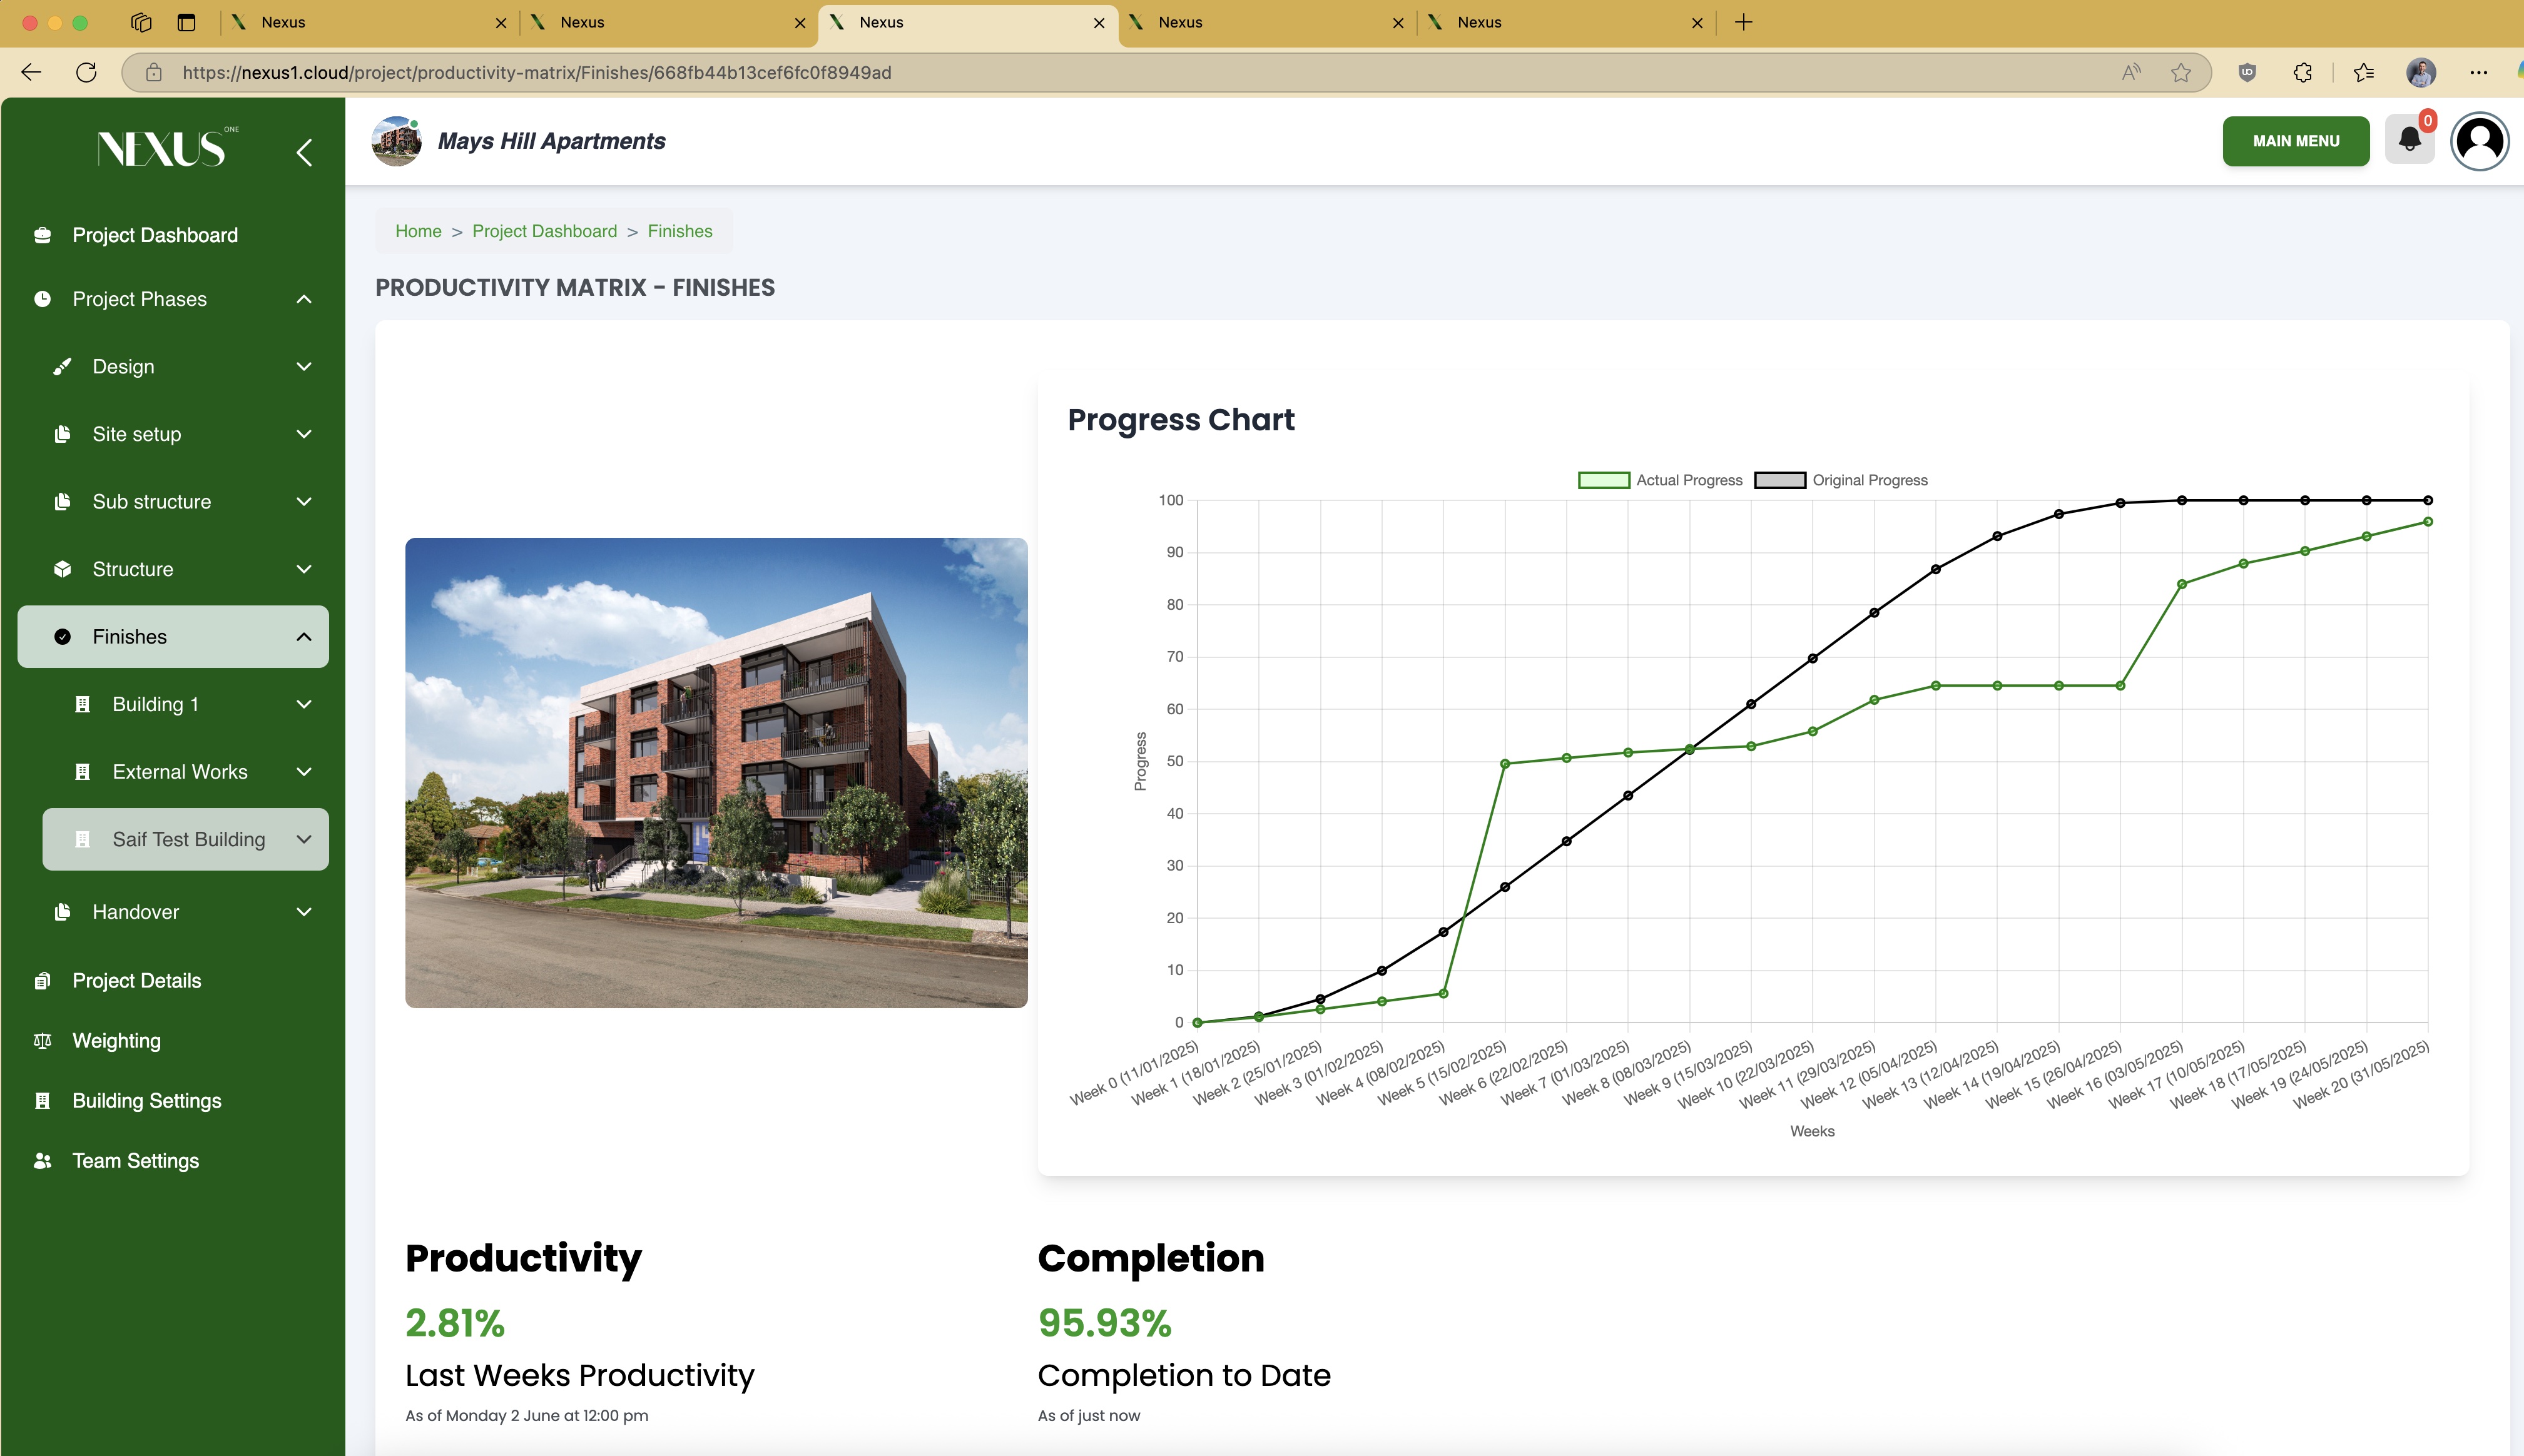Follow the Project Dashboard breadcrumb link
The image size is (2524, 1456).
544,231
